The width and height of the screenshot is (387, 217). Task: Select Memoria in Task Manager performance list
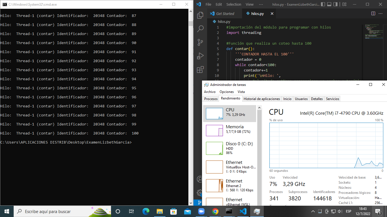(x=229, y=130)
